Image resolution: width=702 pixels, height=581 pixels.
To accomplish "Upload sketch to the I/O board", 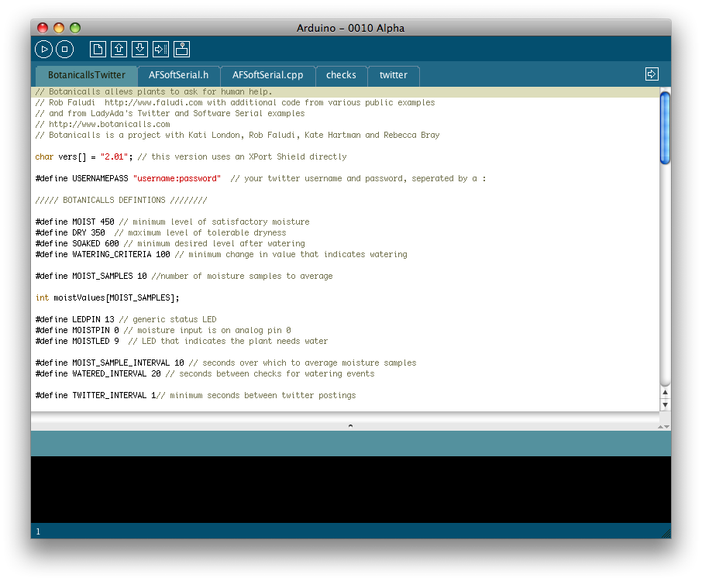I will 160,49.
